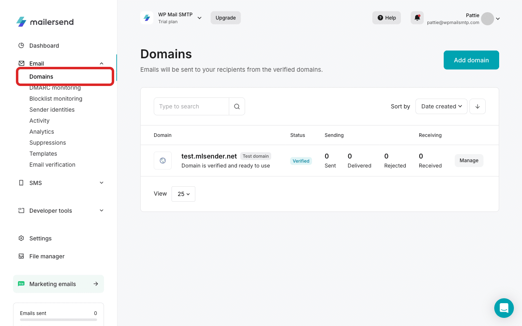522x326 pixels.
Task: Click the Add domain button
Action: (x=471, y=60)
